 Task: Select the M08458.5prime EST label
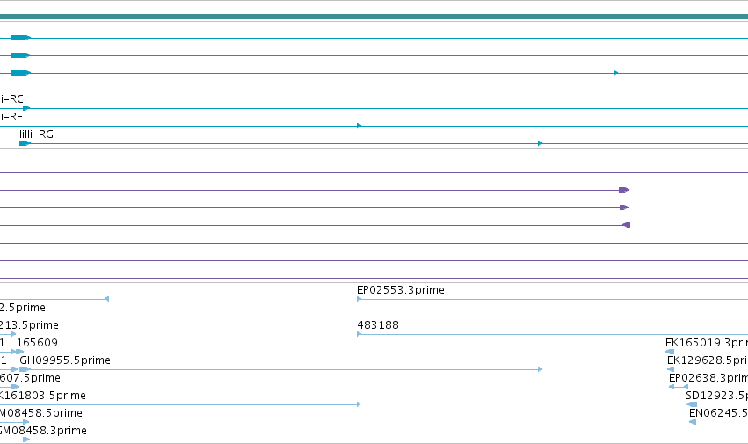click(x=41, y=413)
